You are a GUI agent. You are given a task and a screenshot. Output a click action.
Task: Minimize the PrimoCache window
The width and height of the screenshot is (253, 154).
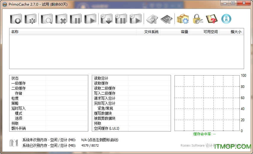pos(225,3)
